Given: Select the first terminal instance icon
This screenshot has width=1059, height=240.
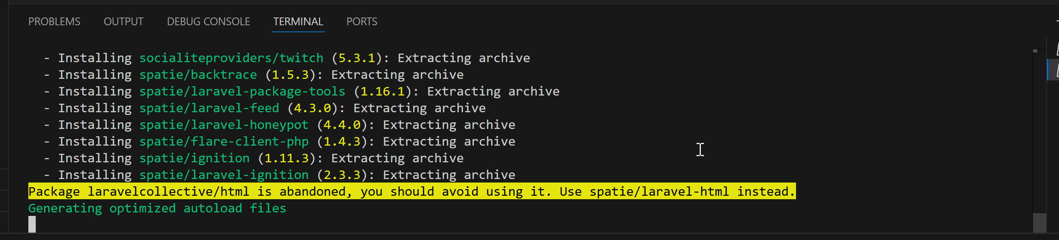Looking at the screenshot, I should pos(1056,49).
